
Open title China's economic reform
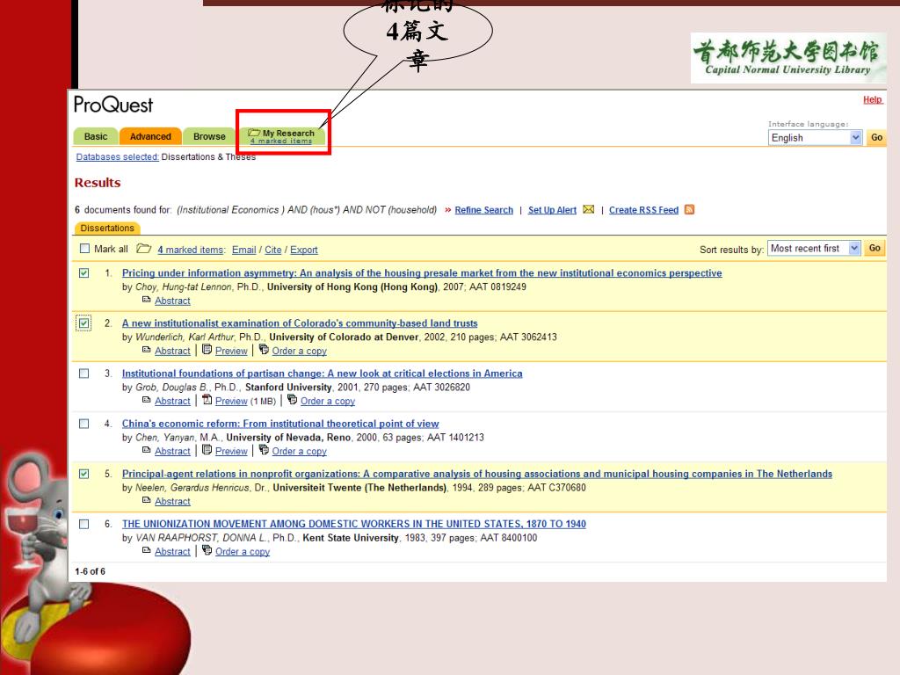[x=280, y=424]
